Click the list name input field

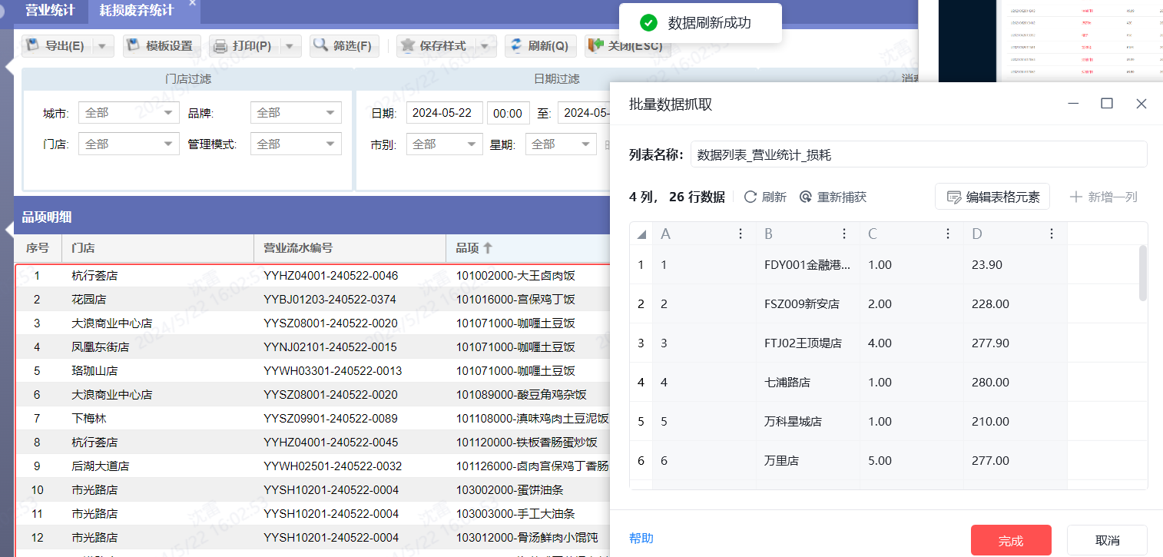(x=918, y=154)
